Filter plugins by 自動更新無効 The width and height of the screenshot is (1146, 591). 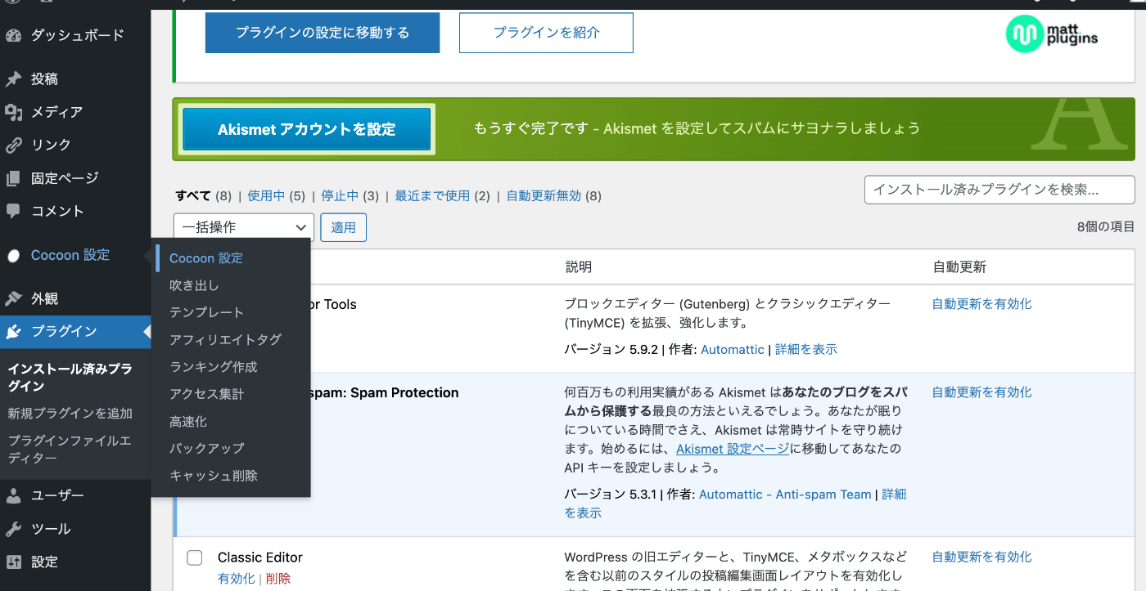544,196
